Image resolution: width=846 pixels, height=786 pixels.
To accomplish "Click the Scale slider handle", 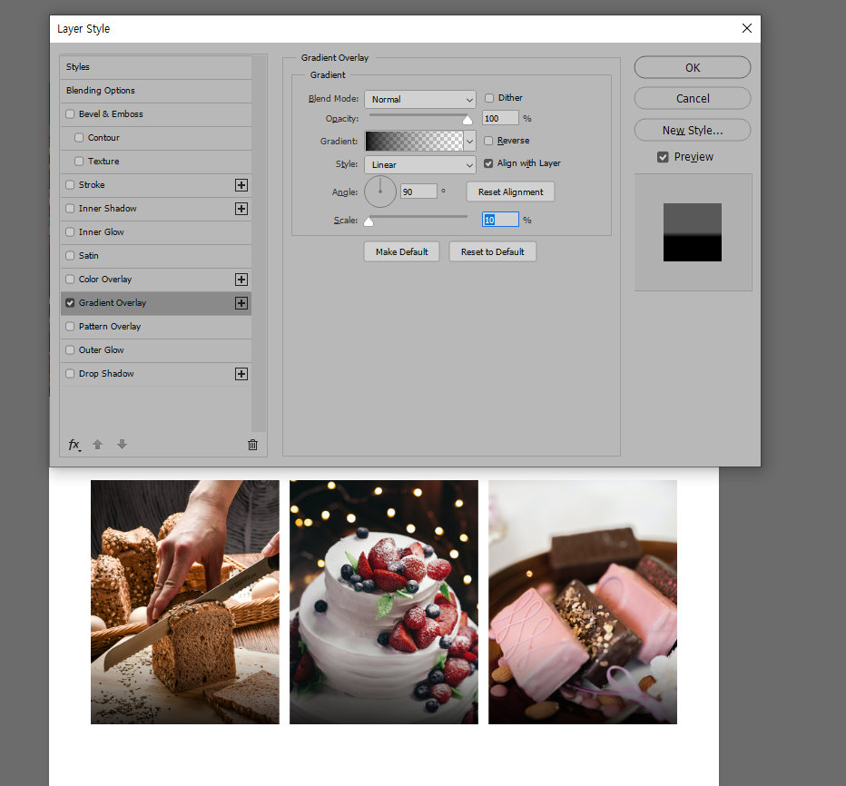I will pos(369,221).
